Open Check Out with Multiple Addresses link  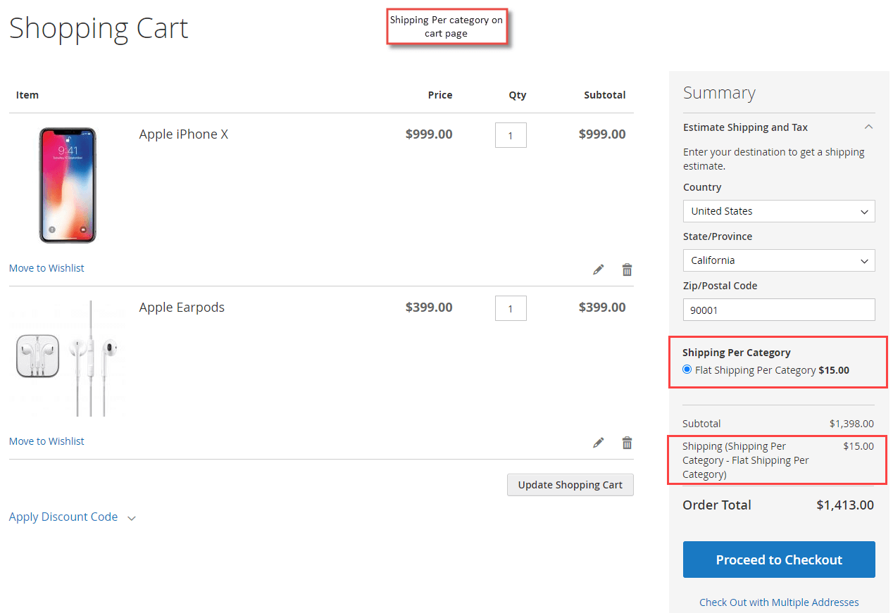(779, 602)
